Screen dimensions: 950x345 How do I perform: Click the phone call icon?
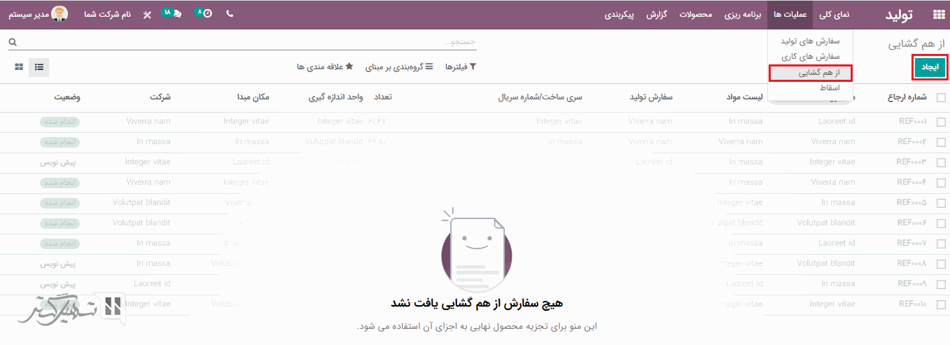(x=230, y=14)
